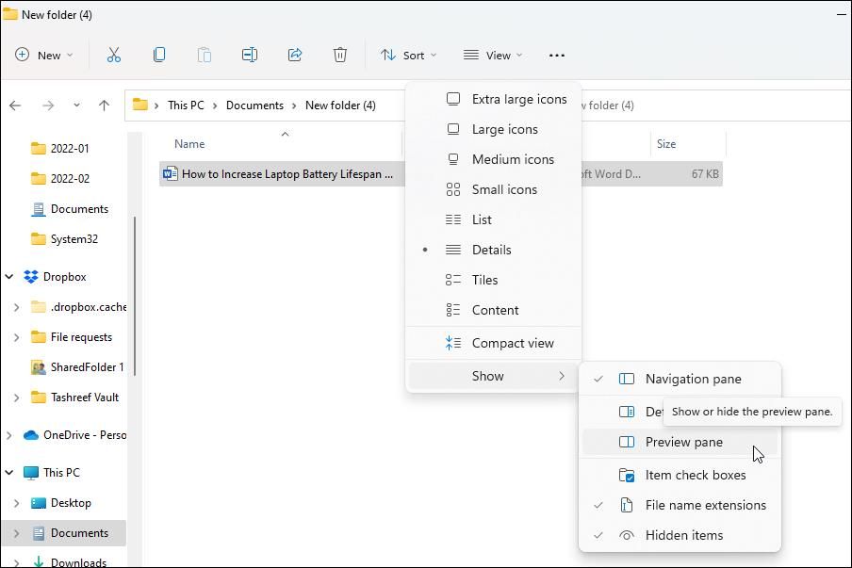Open the Show submenu
852x568 pixels.
(493, 376)
